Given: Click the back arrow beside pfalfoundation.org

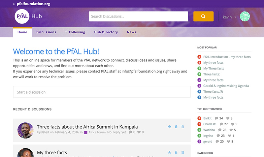Looking at the screenshot, I should (14, 4).
